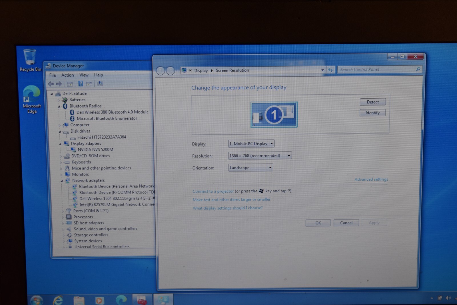
Task: Click Forward button in Screen Resolution window
Action: coord(171,71)
